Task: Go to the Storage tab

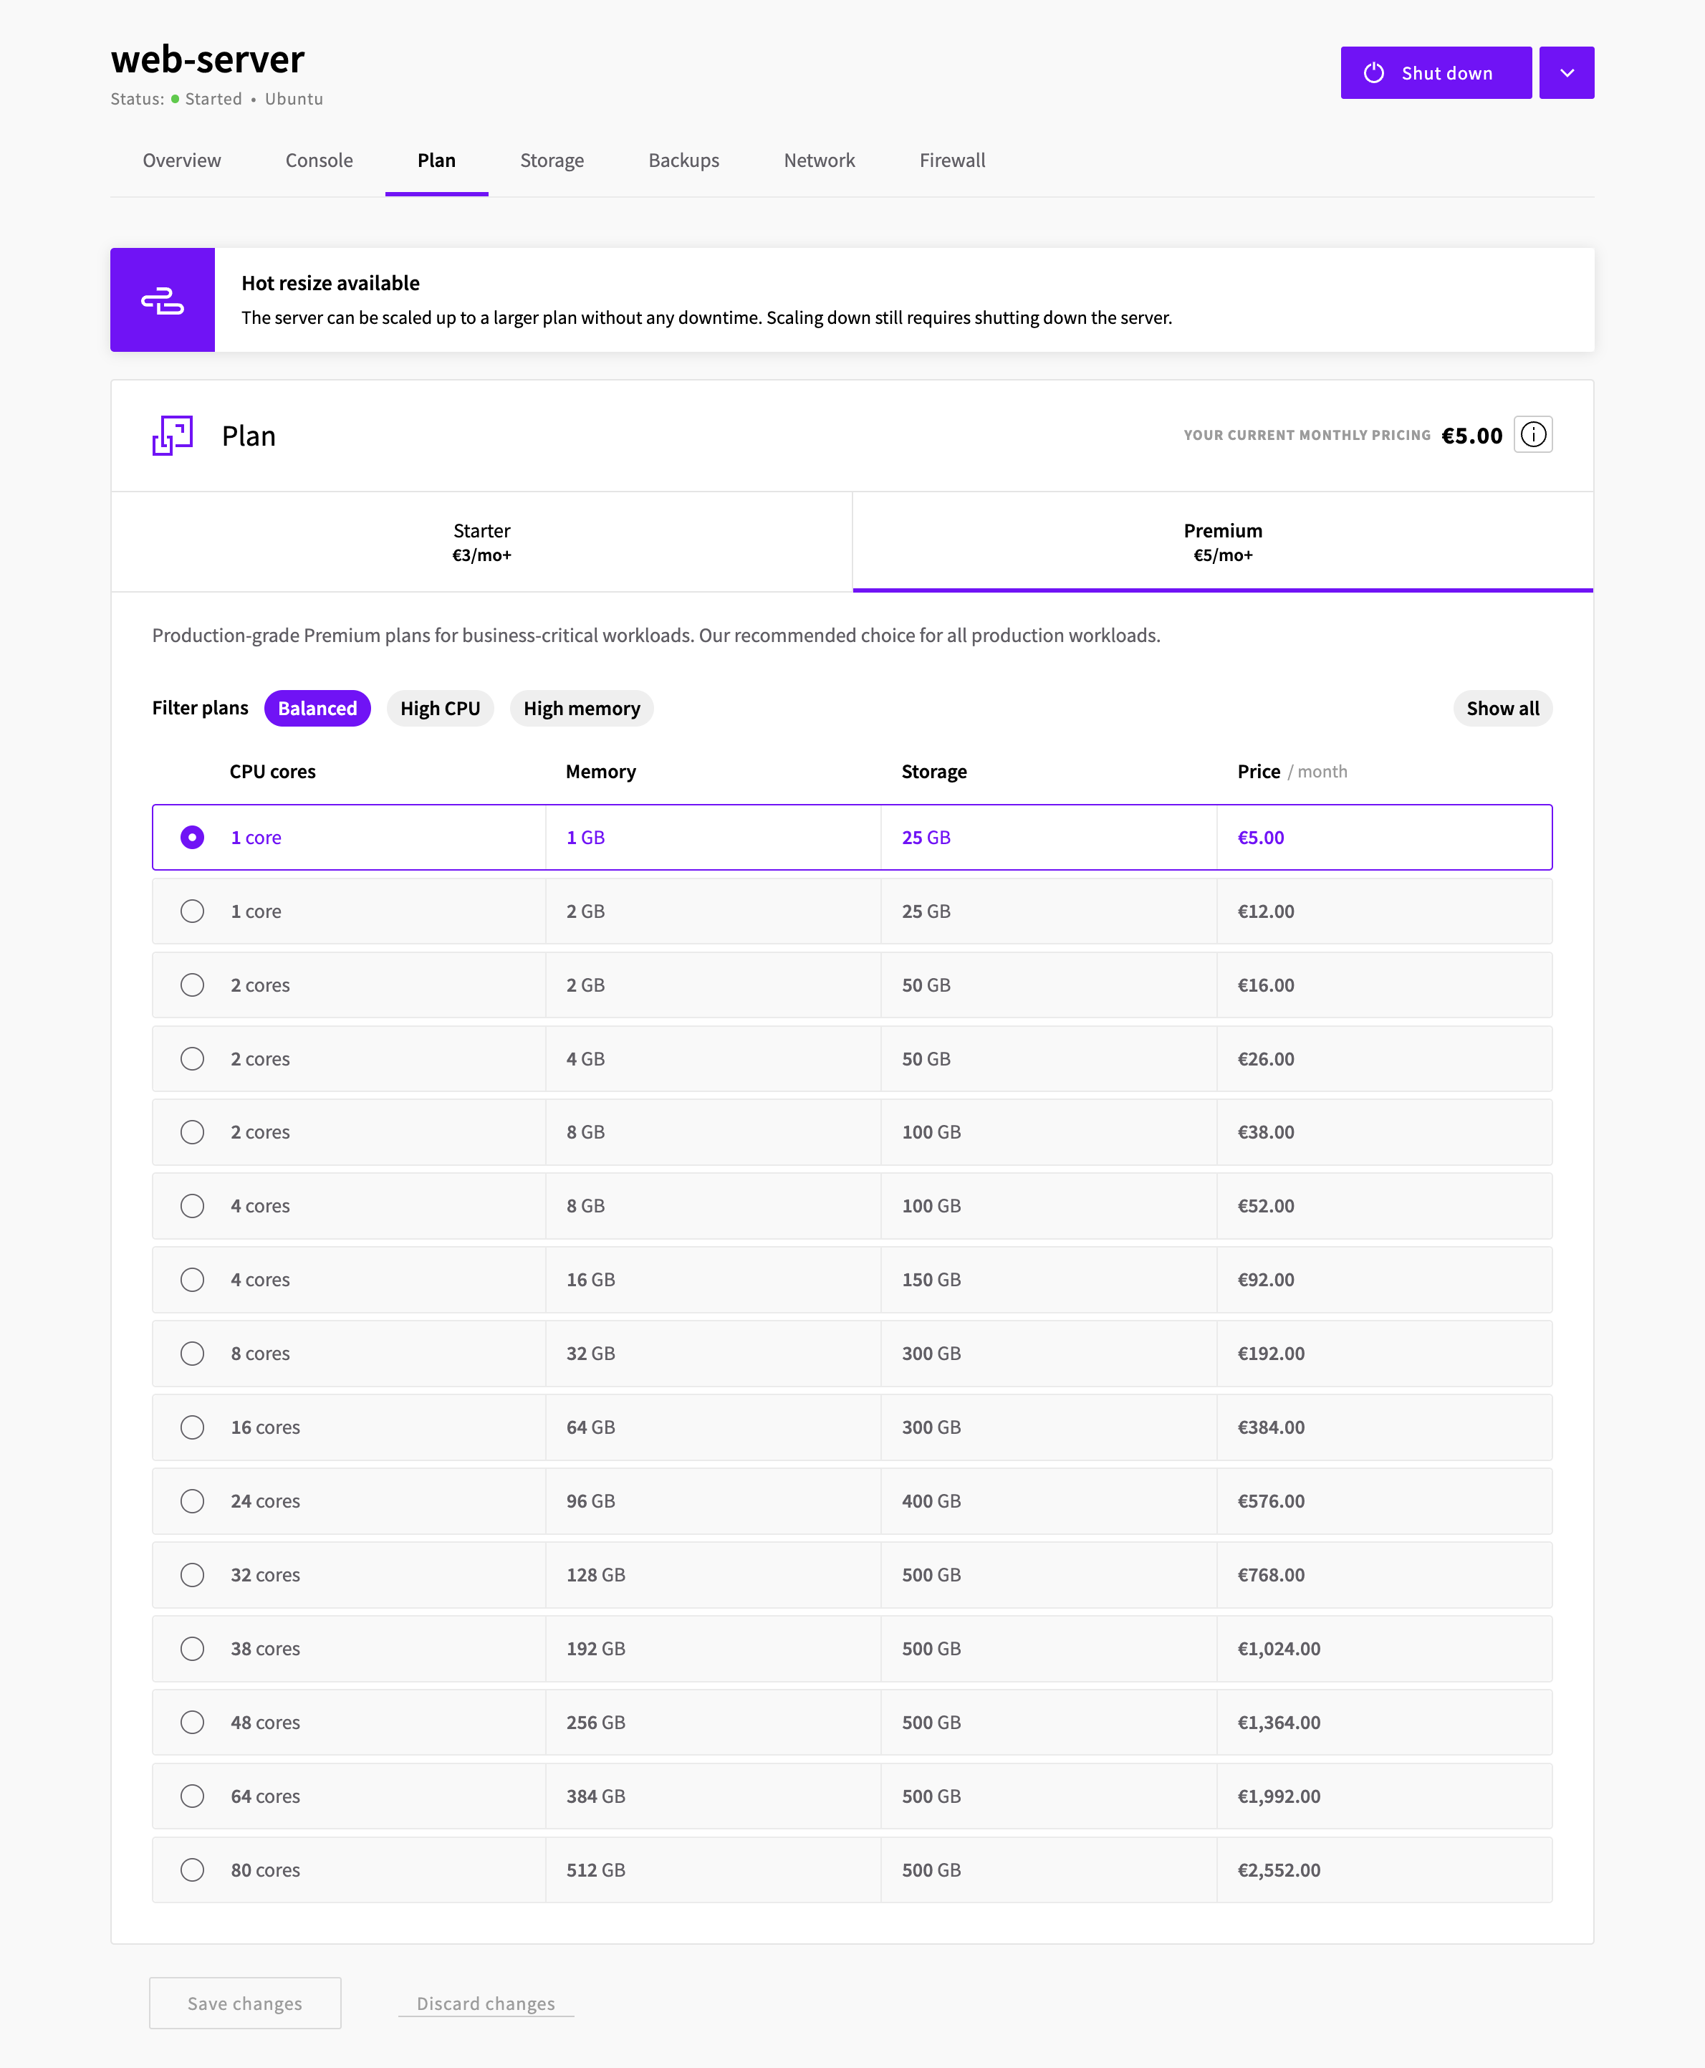Action: pyautogui.click(x=552, y=160)
